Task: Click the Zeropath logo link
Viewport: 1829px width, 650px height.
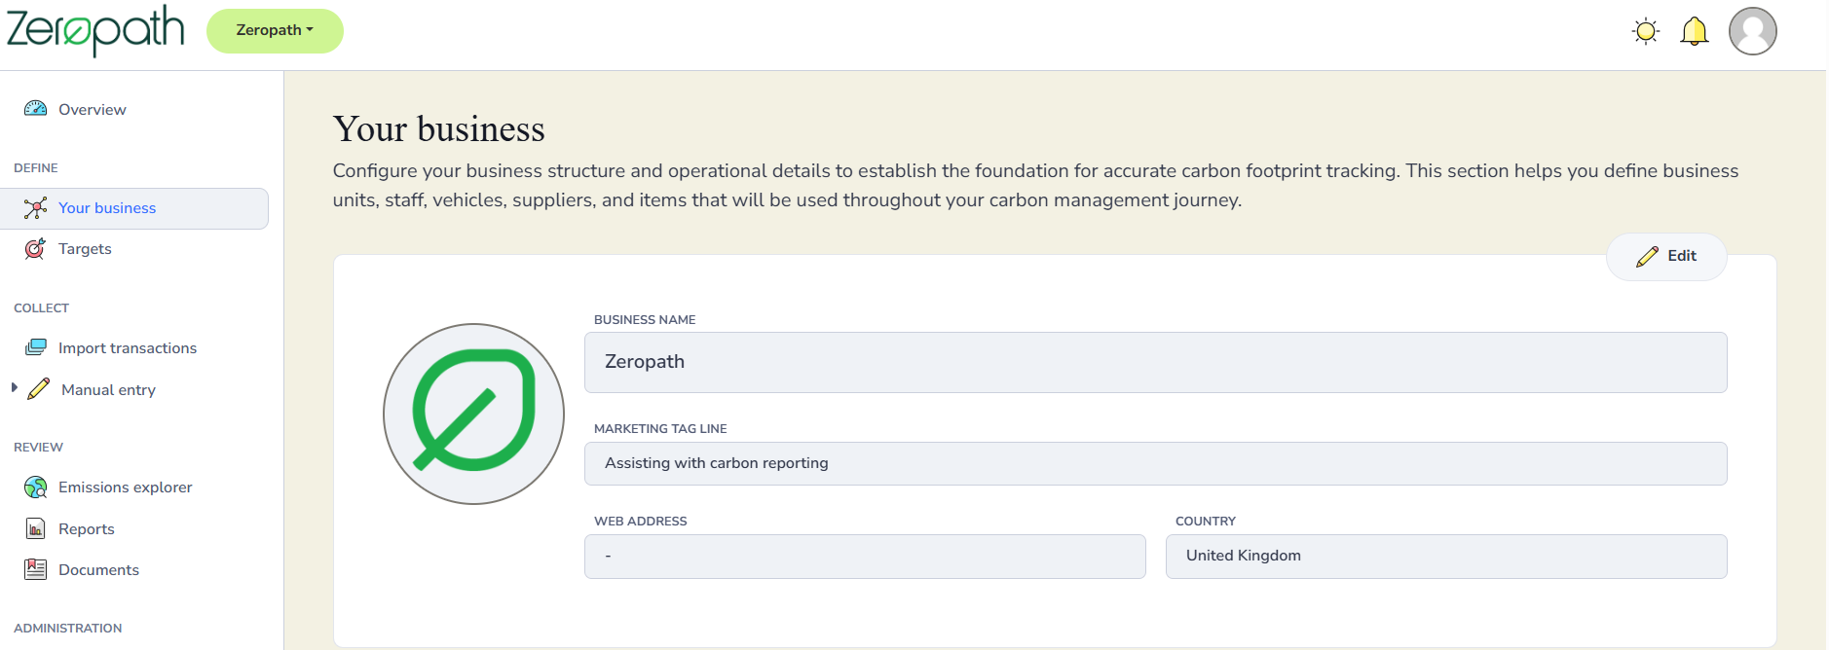Action: 95,29
